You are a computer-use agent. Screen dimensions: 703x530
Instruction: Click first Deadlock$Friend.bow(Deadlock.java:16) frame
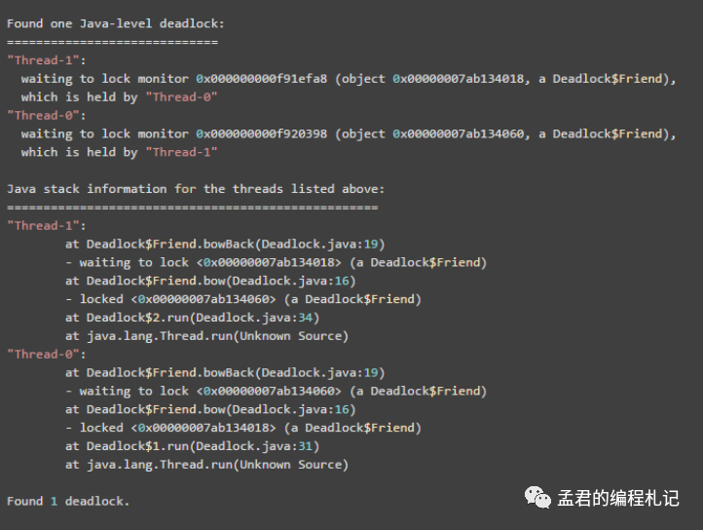(210, 281)
